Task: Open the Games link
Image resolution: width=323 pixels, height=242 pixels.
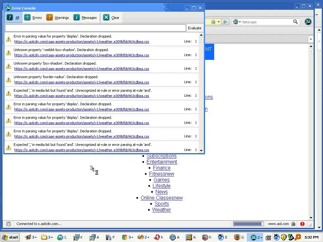Action: tap(161, 180)
